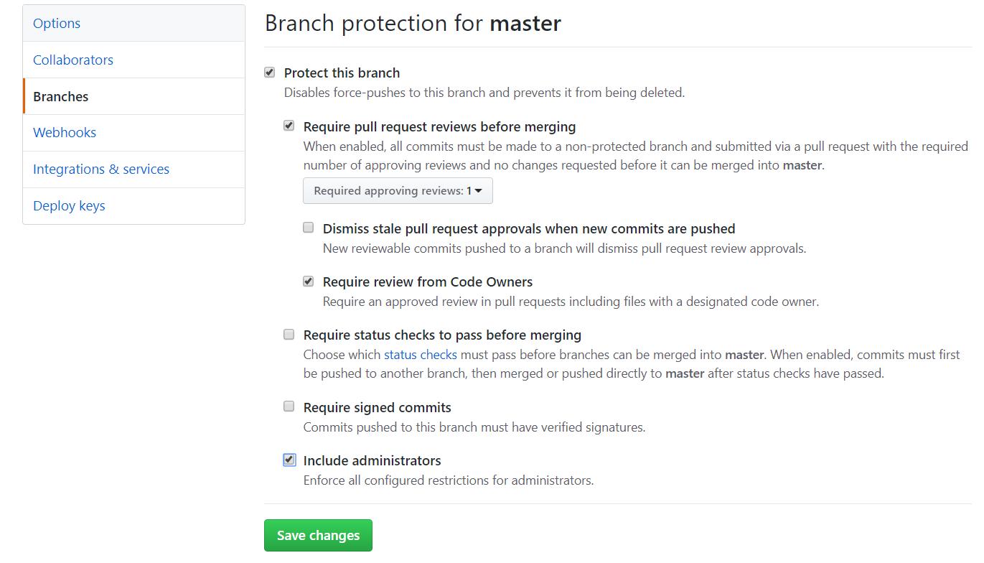Follow the status checks hyperlink
984x563 pixels.
pyautogui.click(x=420, y=354)
